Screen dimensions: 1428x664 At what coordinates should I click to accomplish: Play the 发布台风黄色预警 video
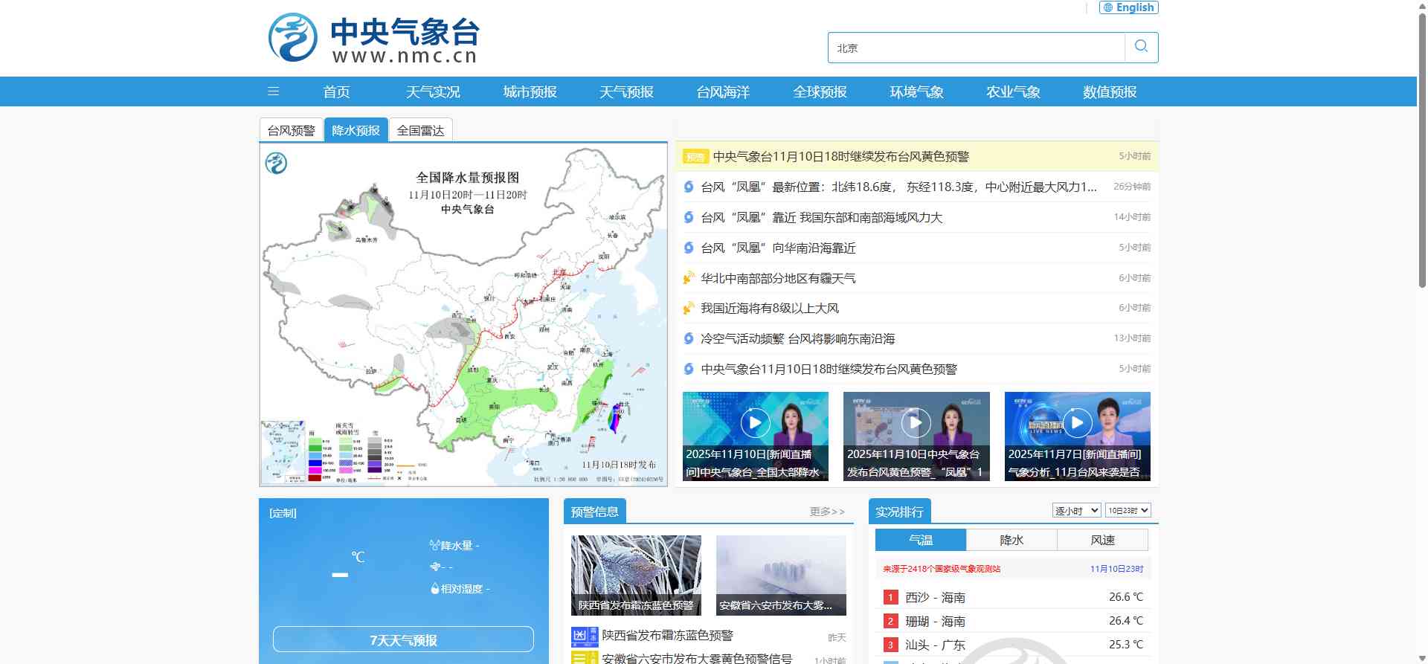point(916,423)
